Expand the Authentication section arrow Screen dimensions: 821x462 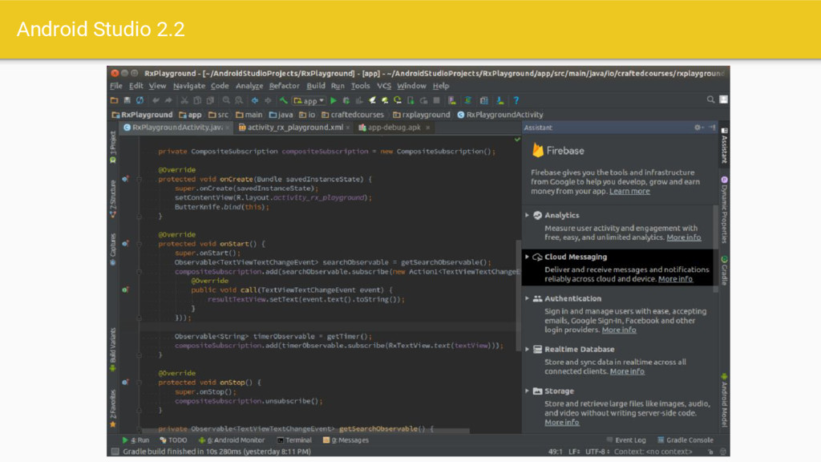(527, 298)
